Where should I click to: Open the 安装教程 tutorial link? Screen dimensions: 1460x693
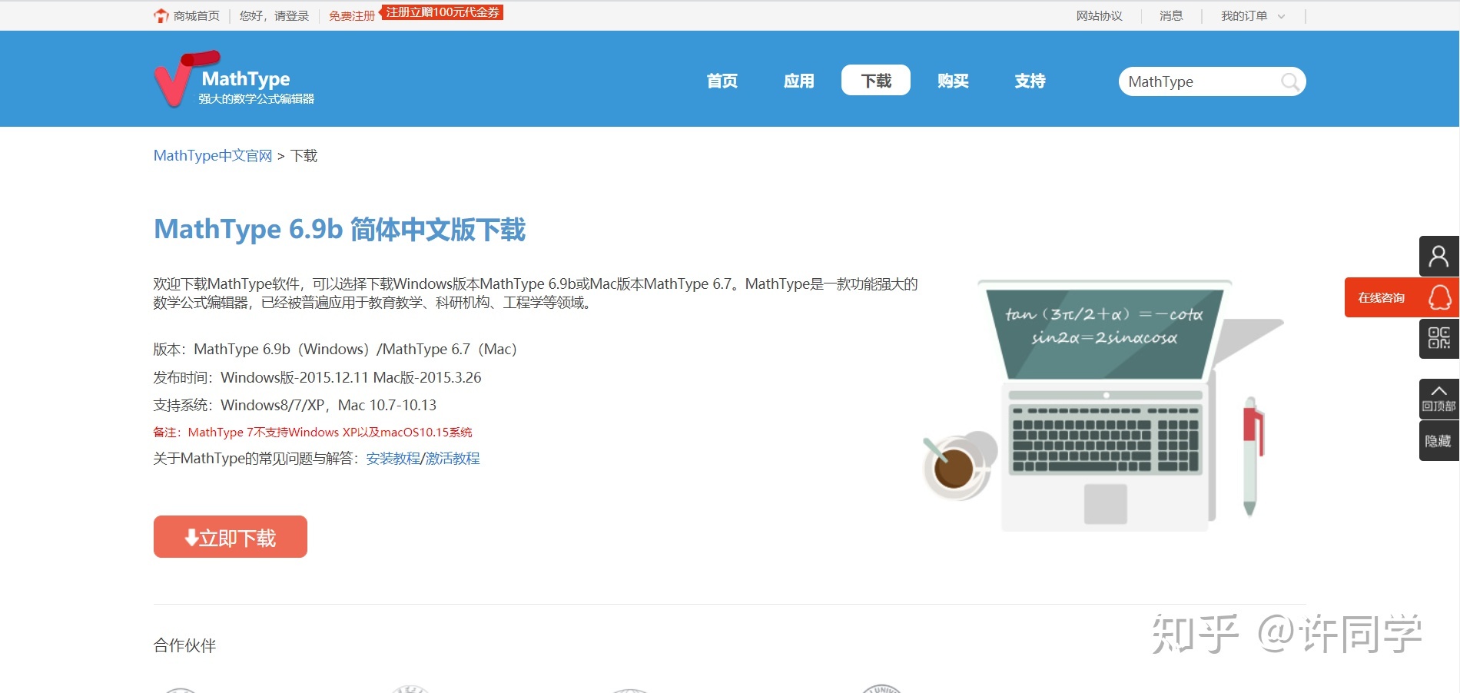click(x=393, y=458)
